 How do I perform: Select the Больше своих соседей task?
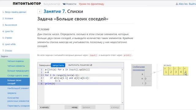(x=15, y=82)
